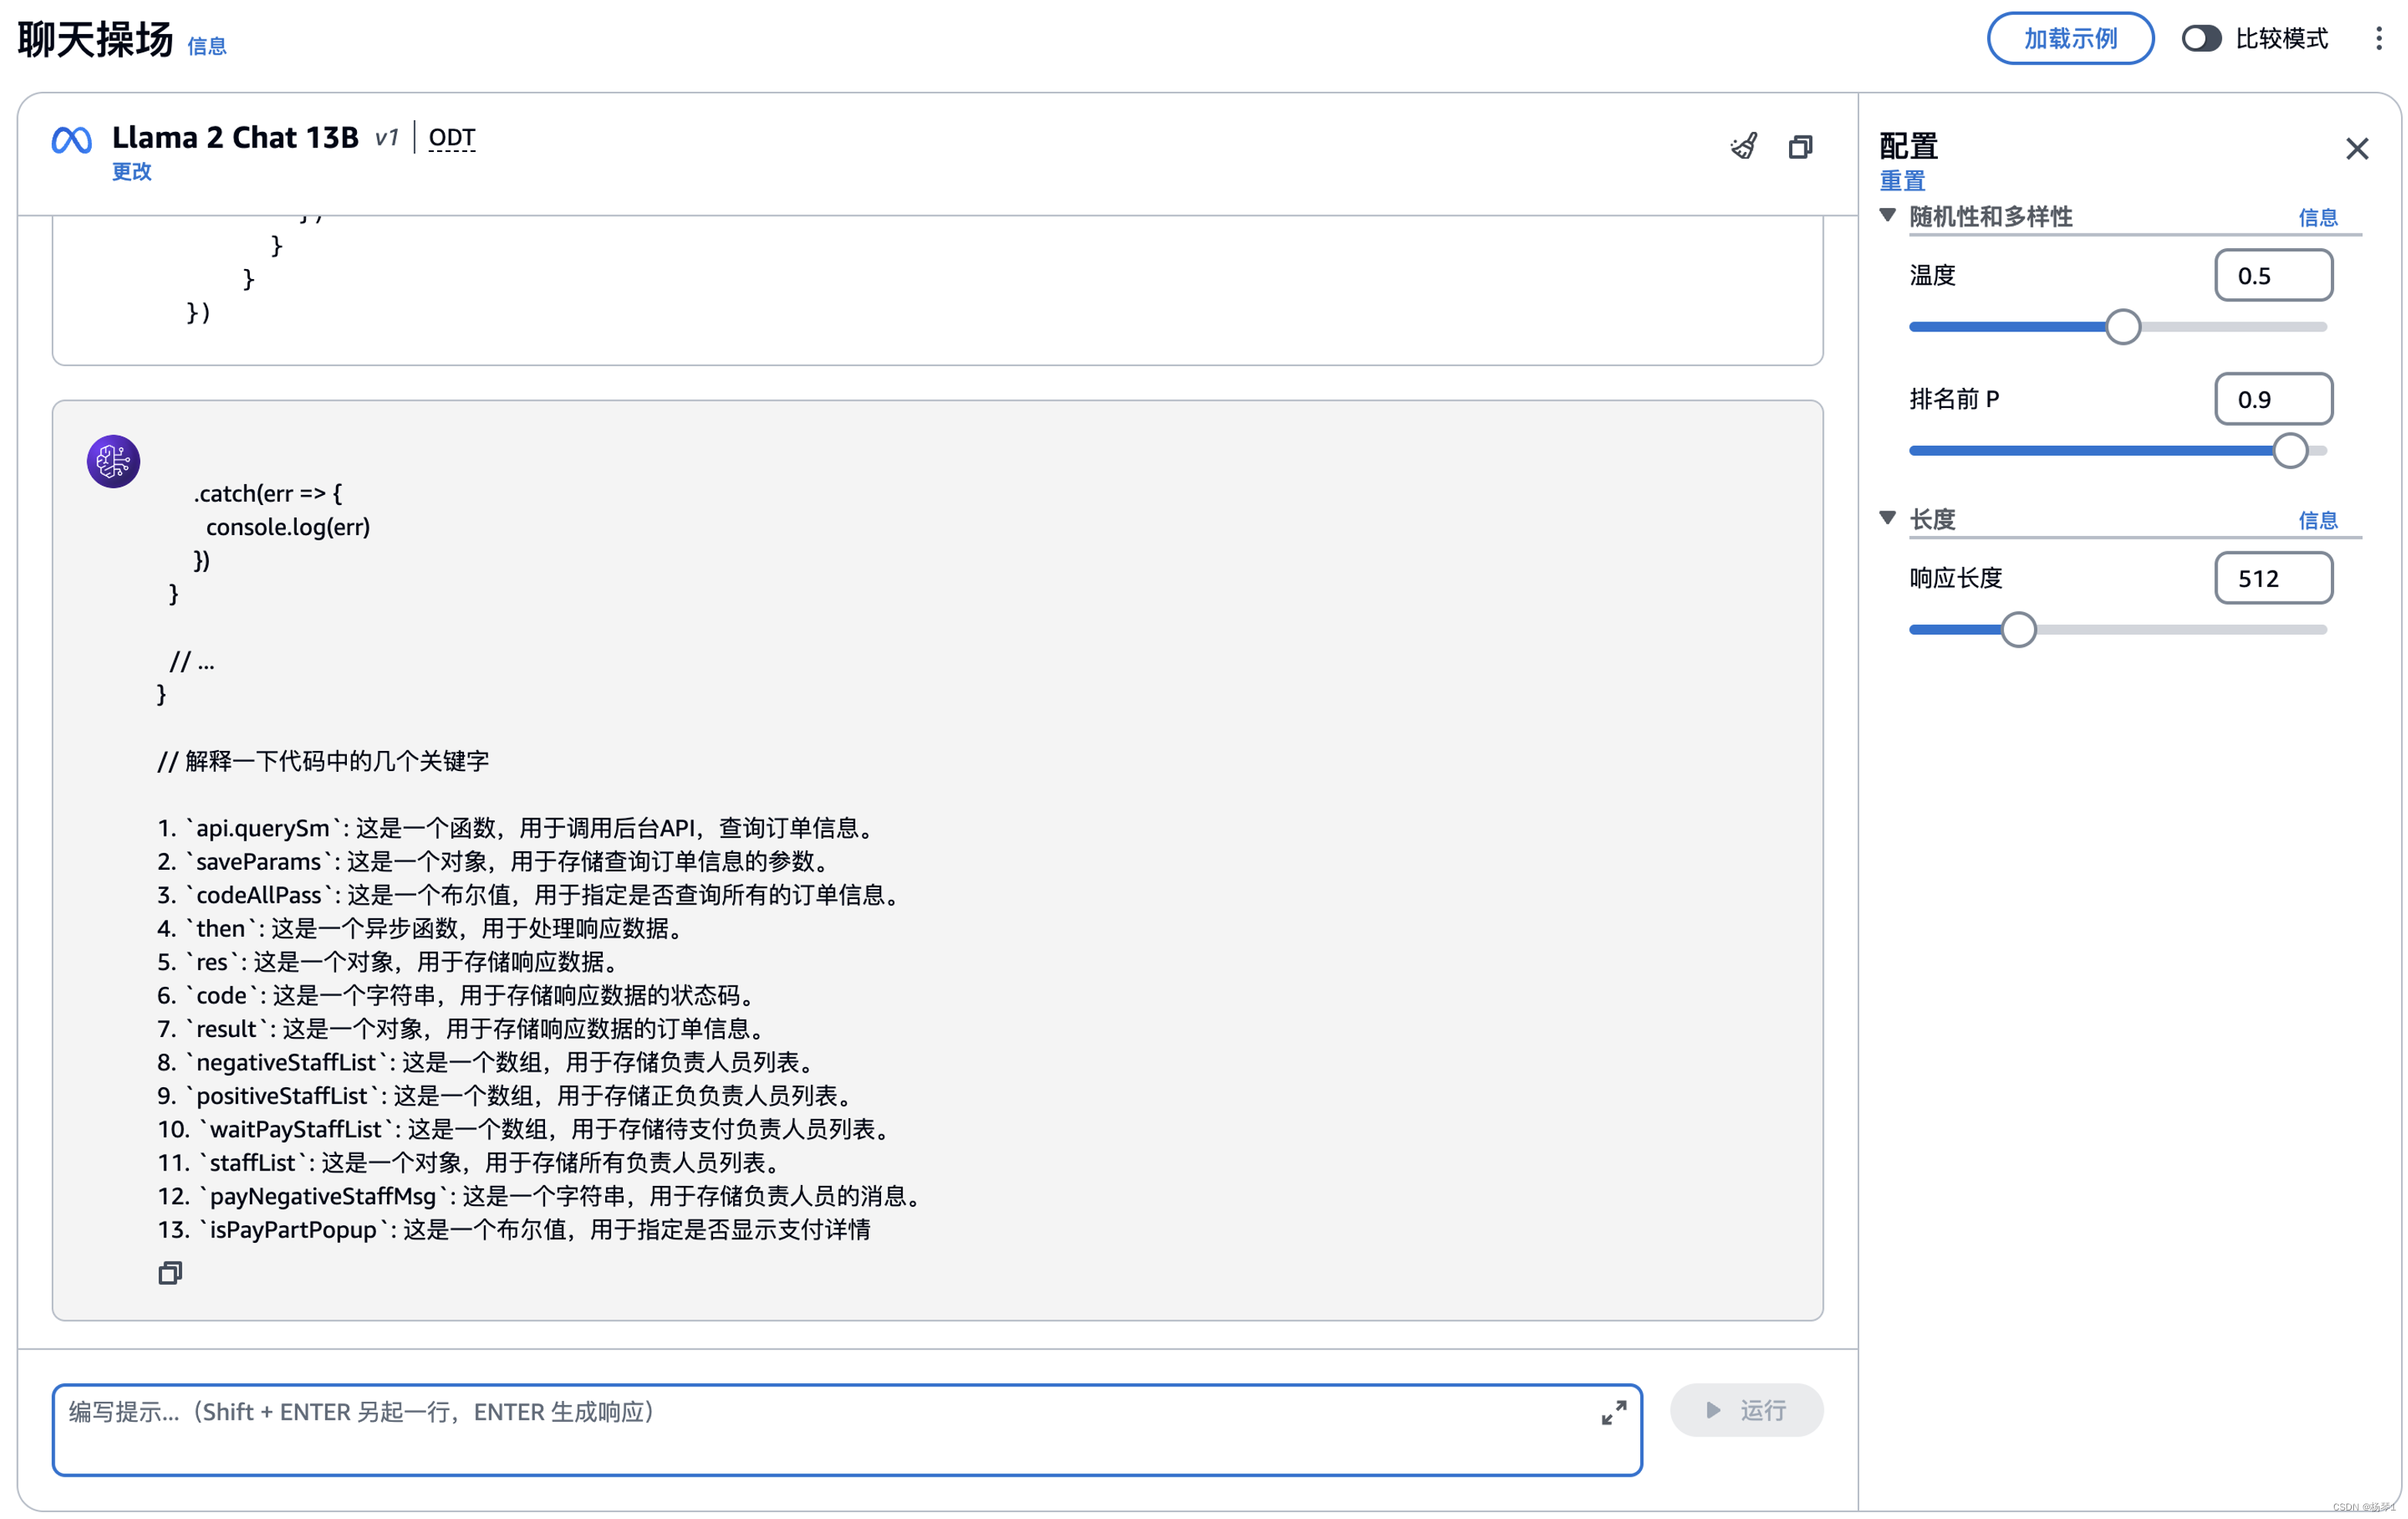Click the 响应长度 value field showing 512
Screen dimensions: 2408x1519
click(x=2273, y=578)
